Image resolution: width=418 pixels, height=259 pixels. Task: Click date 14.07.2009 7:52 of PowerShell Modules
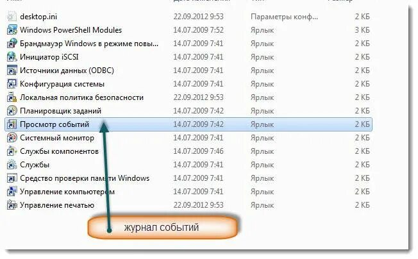[198, 30]
